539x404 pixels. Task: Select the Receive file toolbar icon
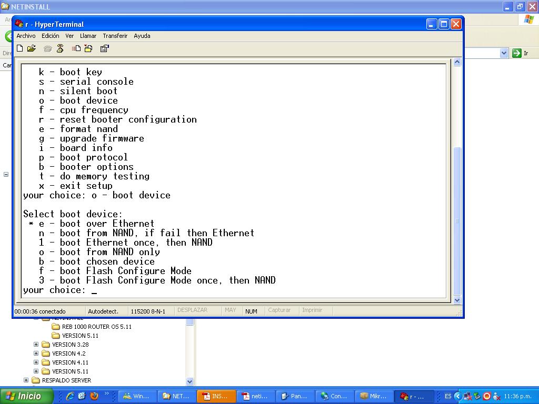(x=88, y=48)
